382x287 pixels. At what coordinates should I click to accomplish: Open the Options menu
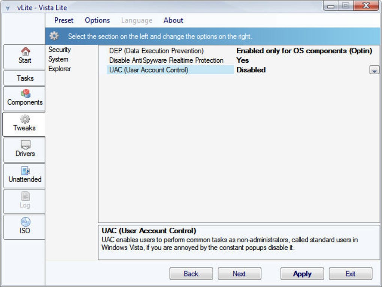point(97,20)
